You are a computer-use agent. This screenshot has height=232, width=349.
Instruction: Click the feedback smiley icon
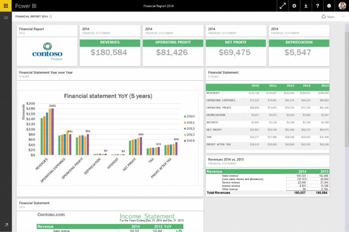click(x=329, y=6)
